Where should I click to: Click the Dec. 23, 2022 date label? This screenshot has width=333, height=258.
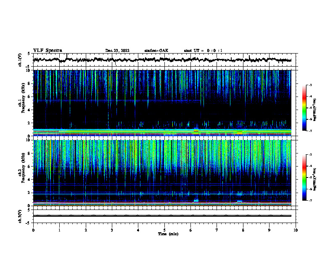click(117, 51)
